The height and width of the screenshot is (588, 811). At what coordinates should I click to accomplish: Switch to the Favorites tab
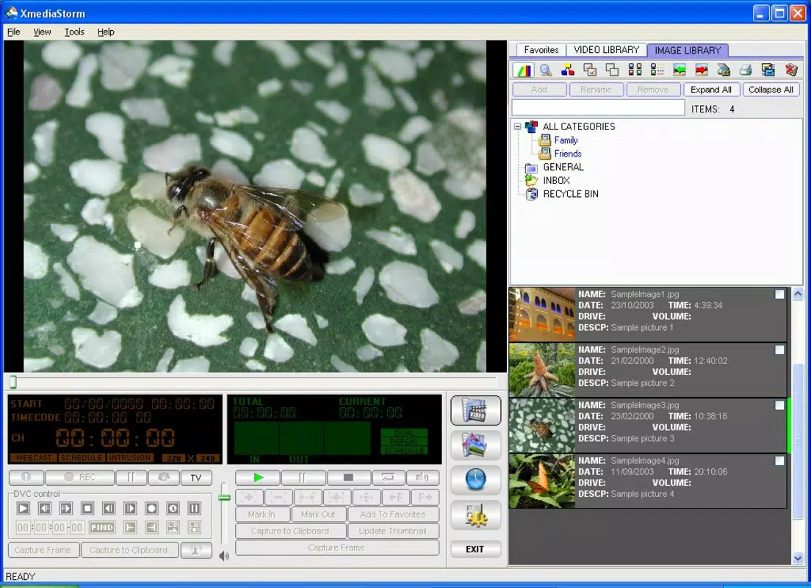click(541, 50)
